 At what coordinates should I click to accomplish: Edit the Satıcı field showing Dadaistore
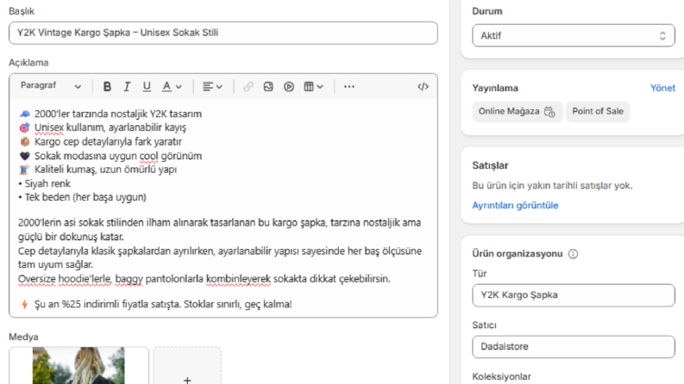[x=574, y=347]
